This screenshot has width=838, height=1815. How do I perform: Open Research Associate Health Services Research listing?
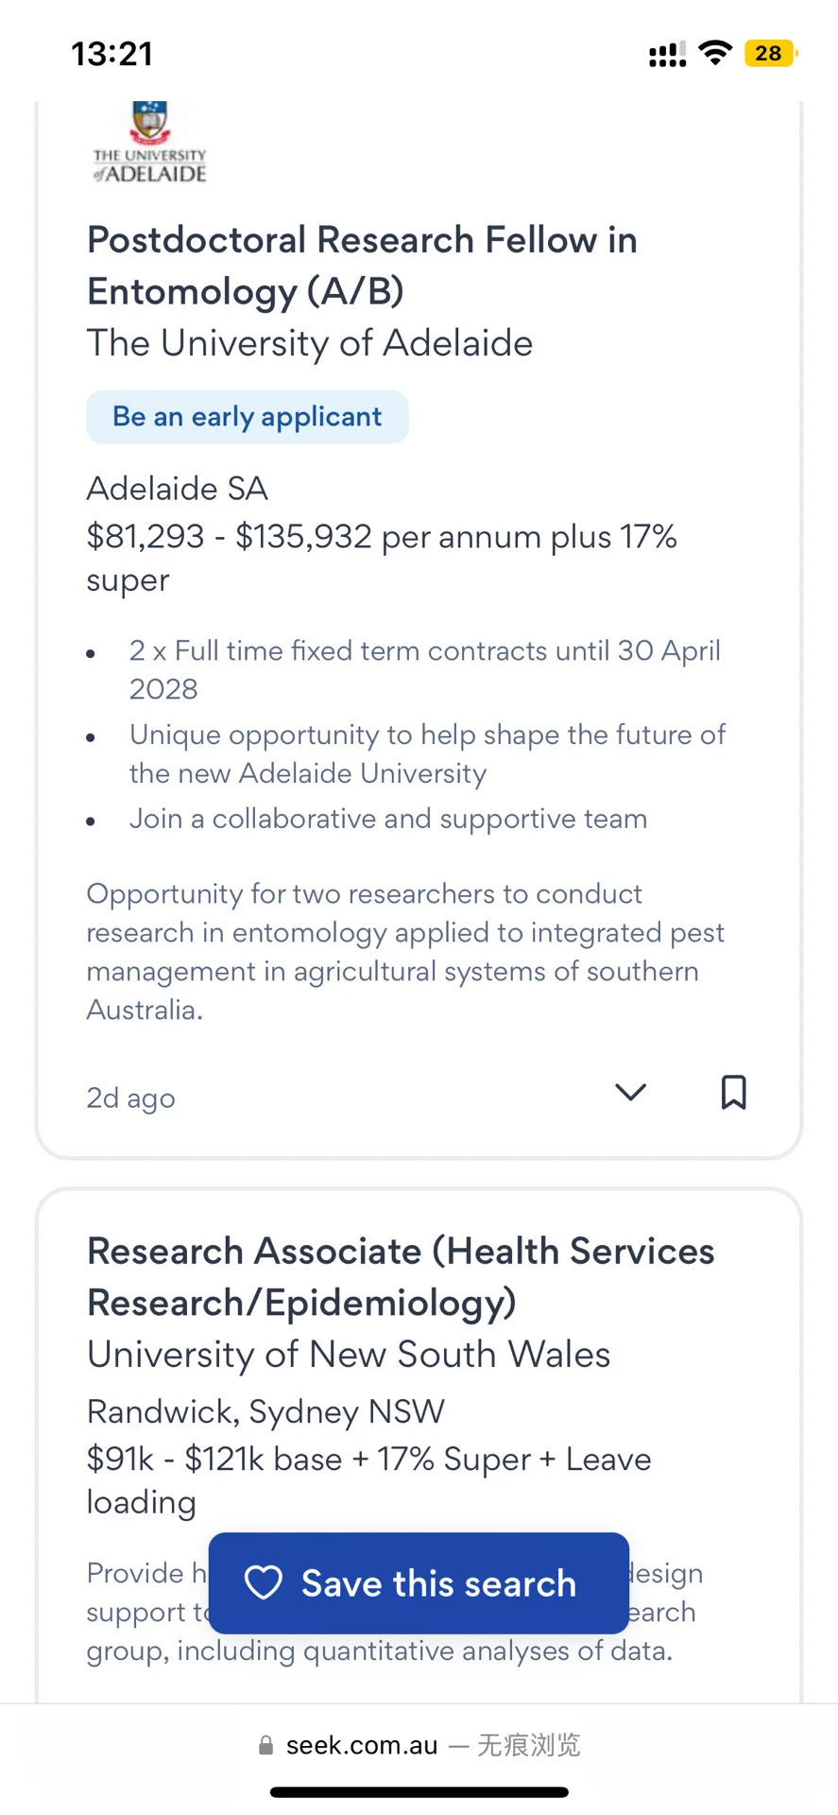click(401, 1277)
